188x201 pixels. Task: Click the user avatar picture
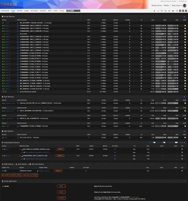tap(185, 6)
